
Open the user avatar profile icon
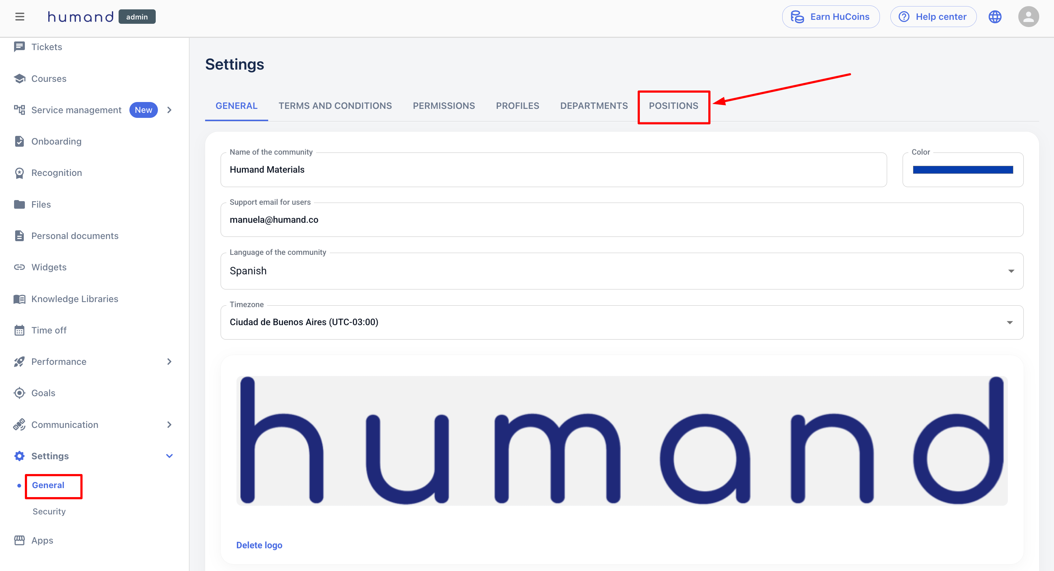coord(1028,17)
